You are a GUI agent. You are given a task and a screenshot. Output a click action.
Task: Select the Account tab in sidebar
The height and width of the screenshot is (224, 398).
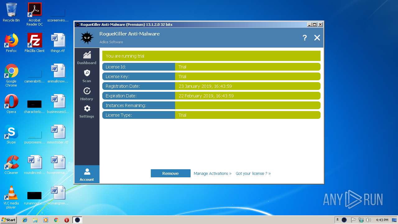click(87, 175)
